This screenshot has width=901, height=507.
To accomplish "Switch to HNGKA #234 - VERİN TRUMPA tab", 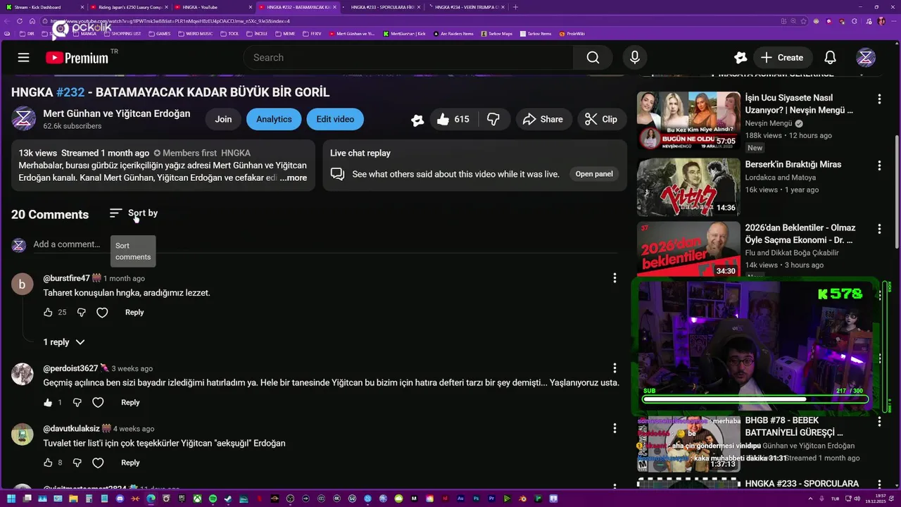I will (466, 7).
